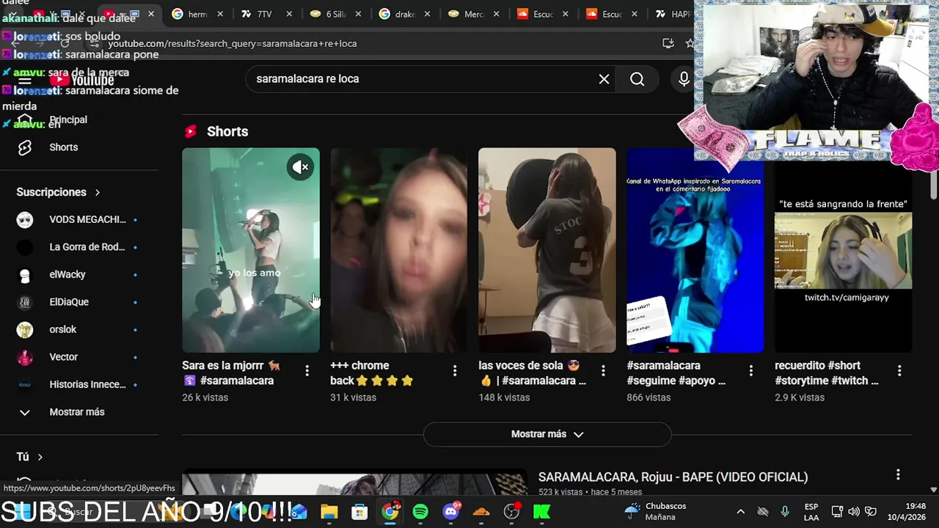Play the '+++ chrome back' short thumbnail
Viewport: 939px width, 528px height.
[x=399, y=250]
